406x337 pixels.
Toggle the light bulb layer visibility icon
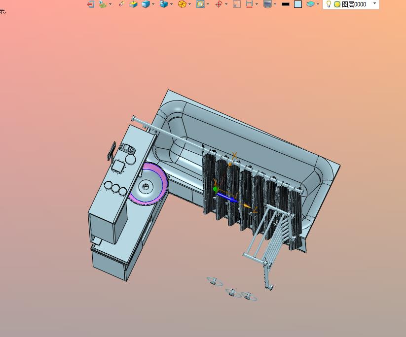pos(329,4)
